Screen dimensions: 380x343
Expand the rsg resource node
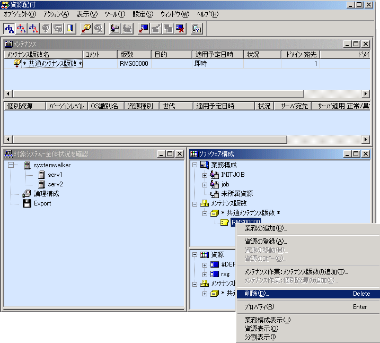pos(205,274)
